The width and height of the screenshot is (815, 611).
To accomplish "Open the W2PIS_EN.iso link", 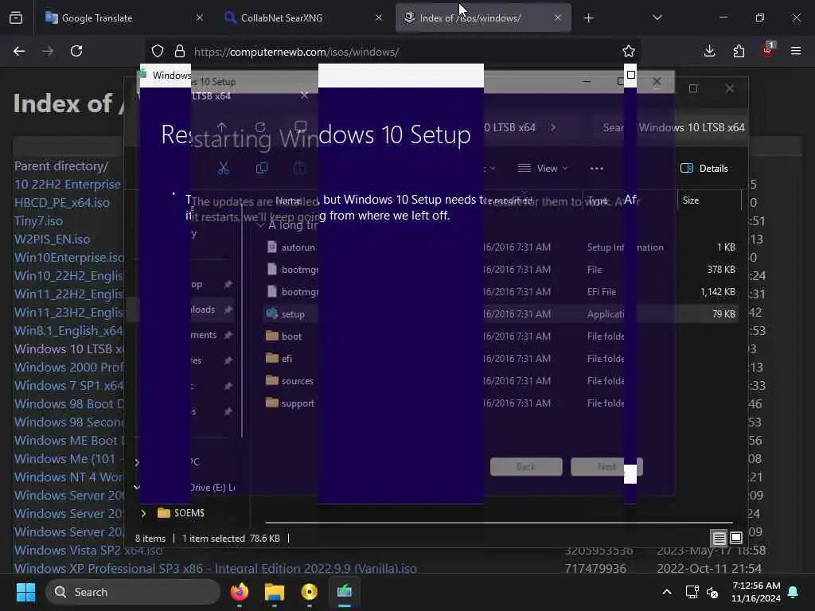I will (x=52, y=239).
